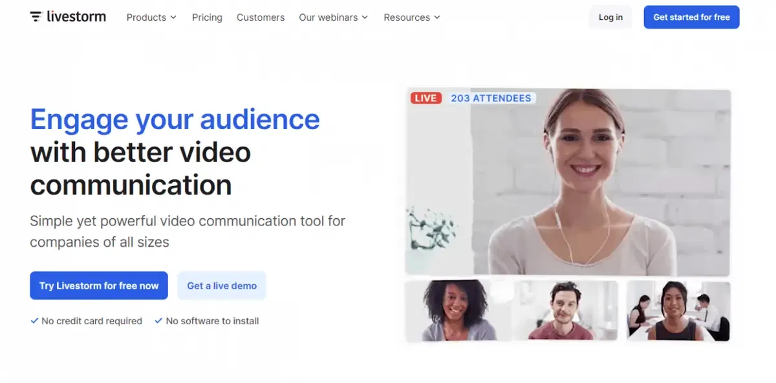Expand the Products dropdown chevron
This screenshot has width=776, height=383.
point(173,17)
